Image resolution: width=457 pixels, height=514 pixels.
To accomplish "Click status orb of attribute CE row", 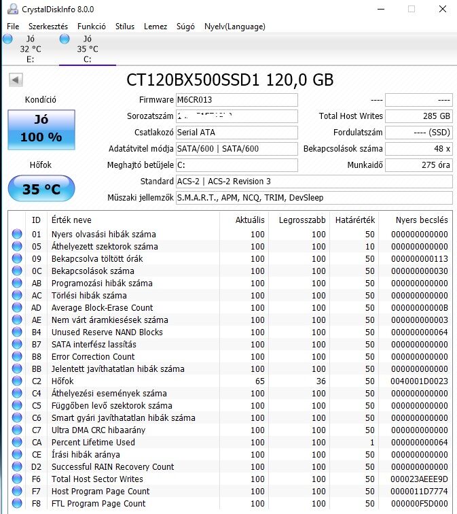I will (17, 454).
